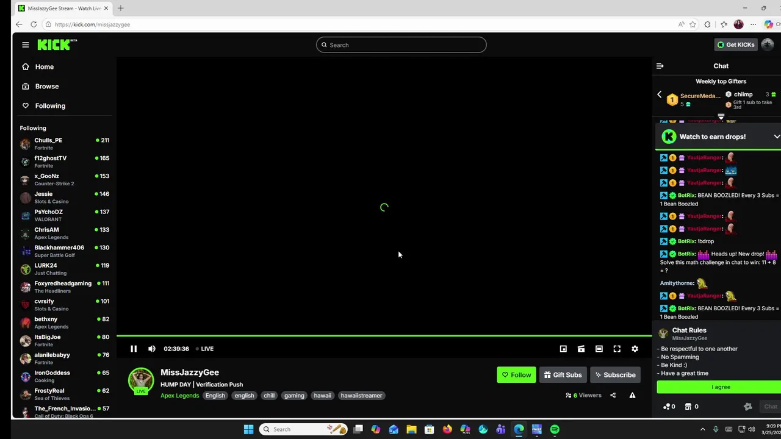
Task: Click the browser address bar
Action: pos(360,24)
